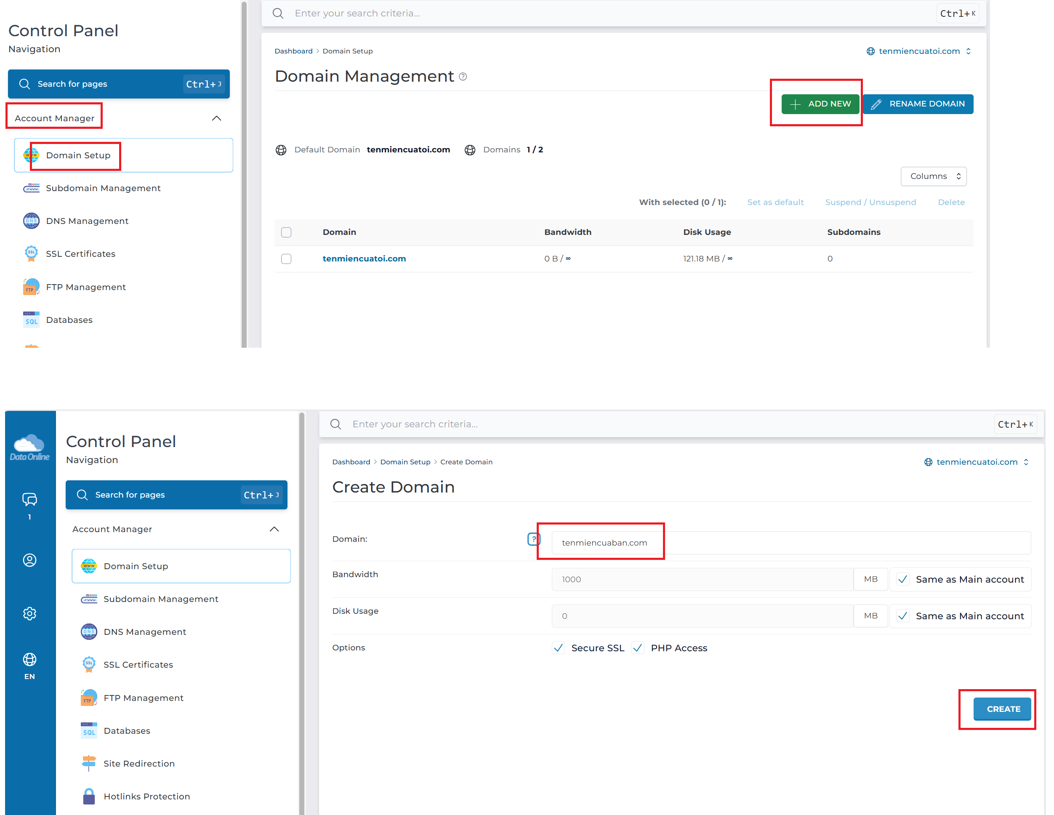Select the tenmiencuatoi.com row checkbox
Image resolution: width=1054 pixels, height=815 pixels.
286,258
